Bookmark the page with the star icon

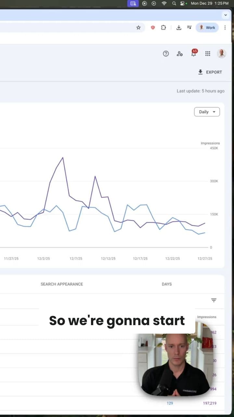coord(138,28)
